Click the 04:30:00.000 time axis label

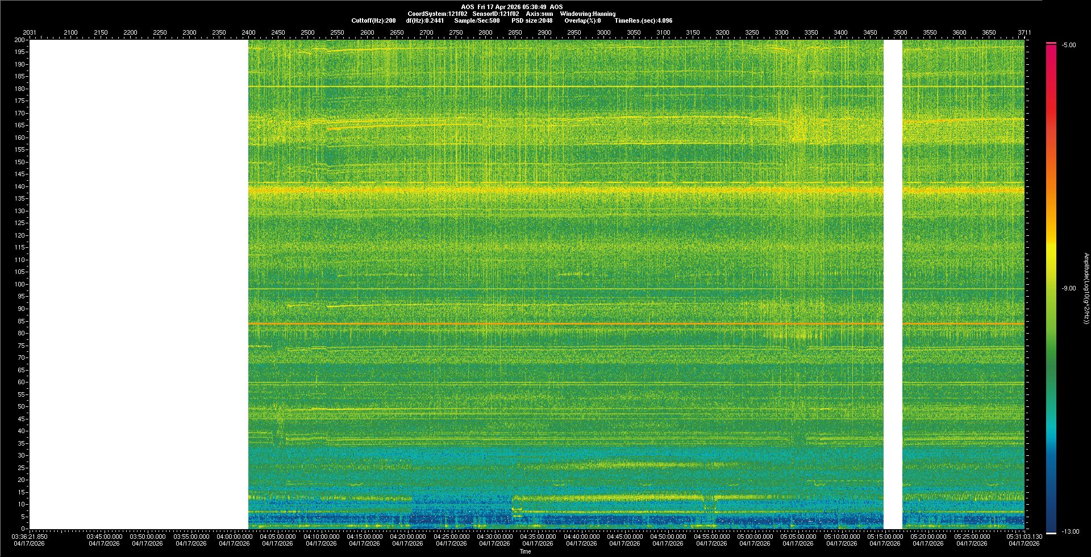coord(494,536)
